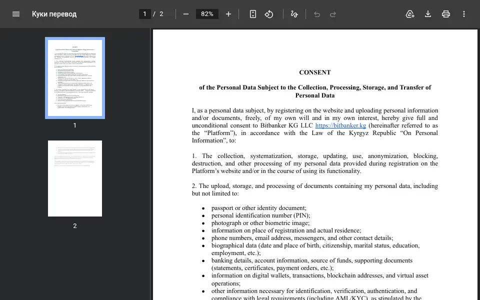Activate the draw annotation tool

294,14
